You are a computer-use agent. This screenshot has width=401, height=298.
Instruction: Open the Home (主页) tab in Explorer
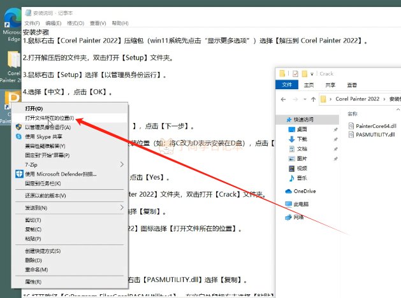click(x=309, y=85)
